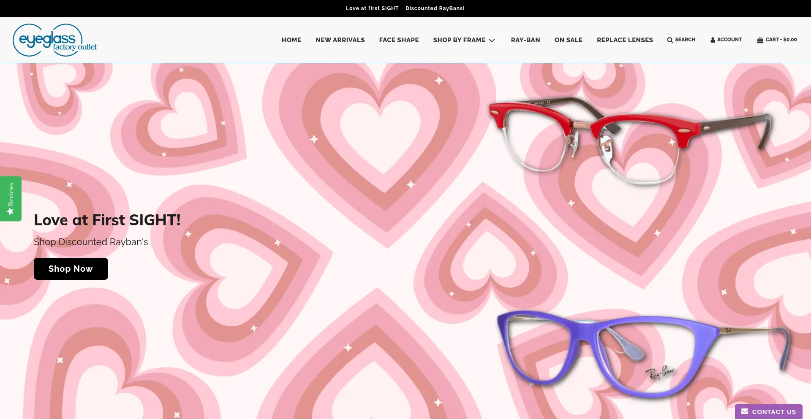Viewport: 811px width, 419px height.
Task: Click the Reviews star icon
Action: pyautogui.click(x=11, y=211)
